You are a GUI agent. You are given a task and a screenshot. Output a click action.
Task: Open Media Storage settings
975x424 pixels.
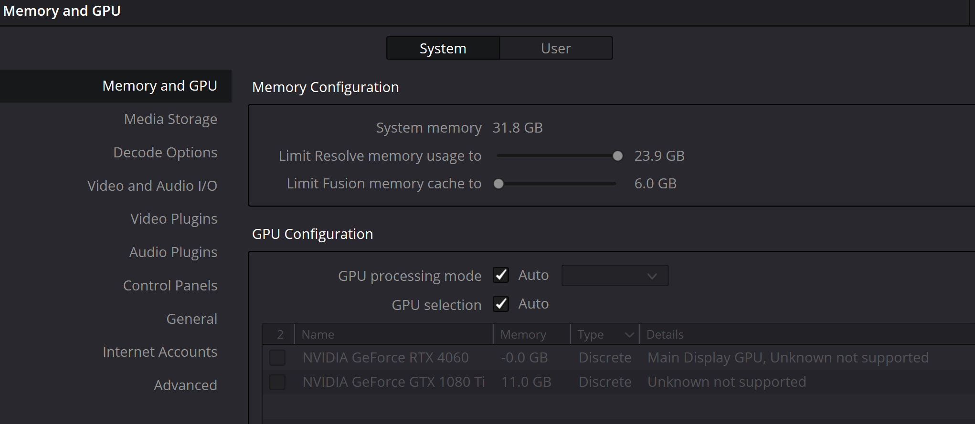[x=170, y=119]
